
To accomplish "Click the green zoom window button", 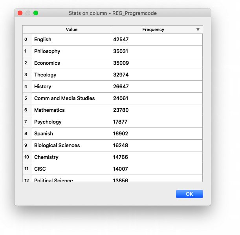I will coord(36,13).
